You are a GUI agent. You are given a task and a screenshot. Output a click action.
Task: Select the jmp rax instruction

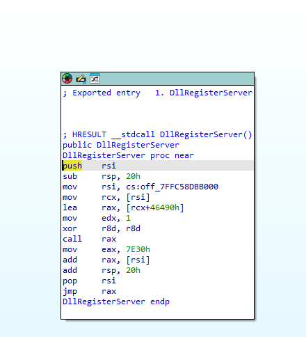tap(89, 291)
